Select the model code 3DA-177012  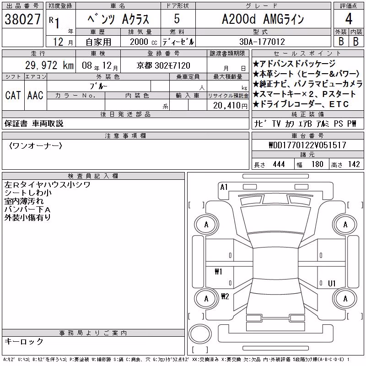[262, 42]
